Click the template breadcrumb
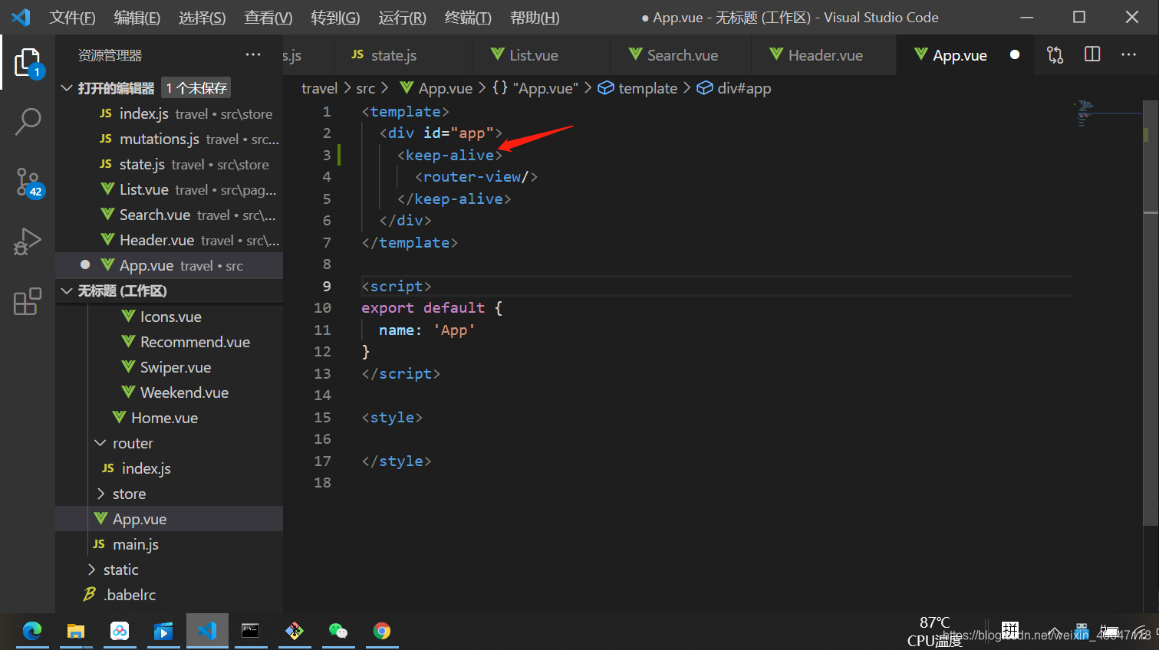Viewport: 1159px width, 650px height. pyautogui.click(x=638, y=88)
